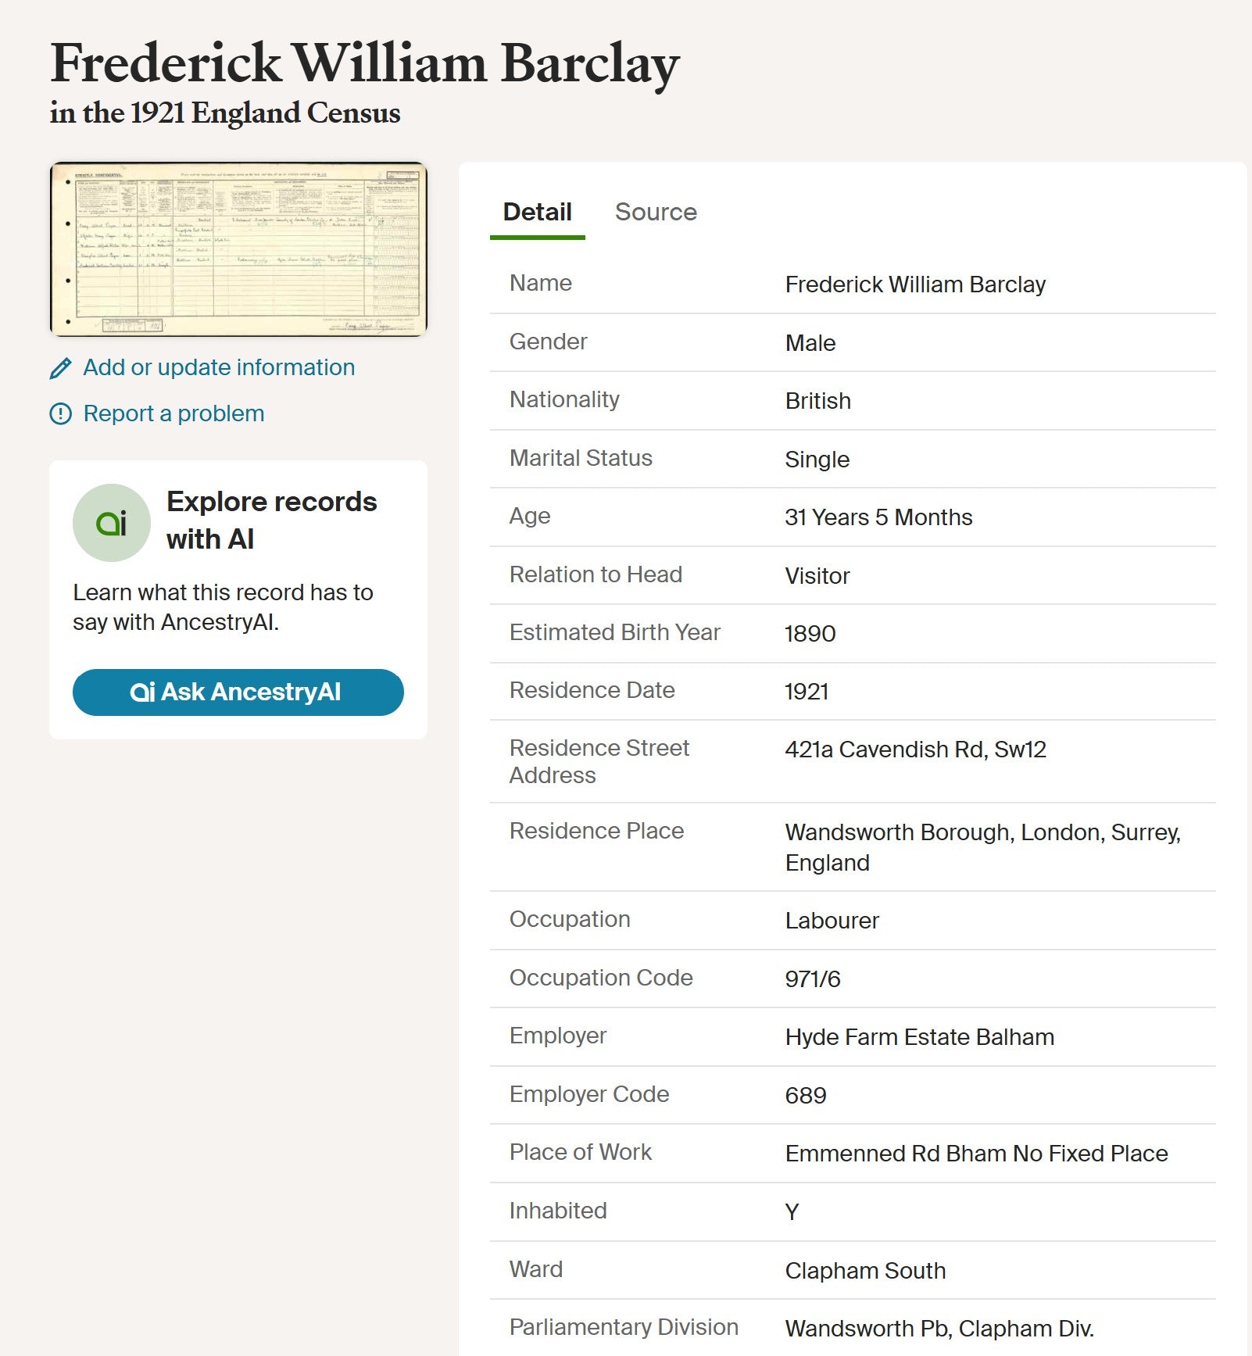1252x1356 pixels.
Task: Click the Clapham South ward value
Action: coord(864,1271)
